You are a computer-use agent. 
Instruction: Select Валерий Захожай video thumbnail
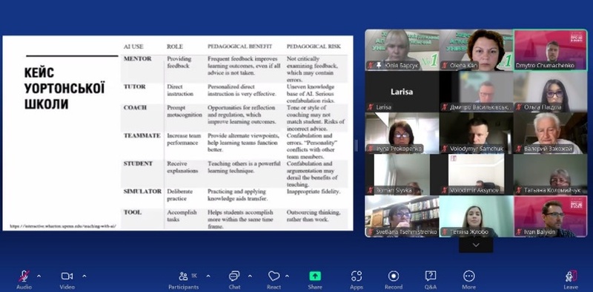pos(550,133)
